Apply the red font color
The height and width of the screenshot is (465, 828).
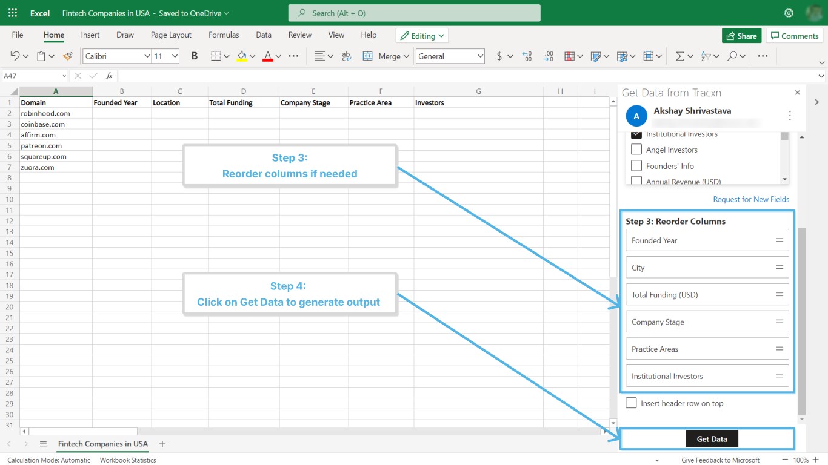click(268, 56)
